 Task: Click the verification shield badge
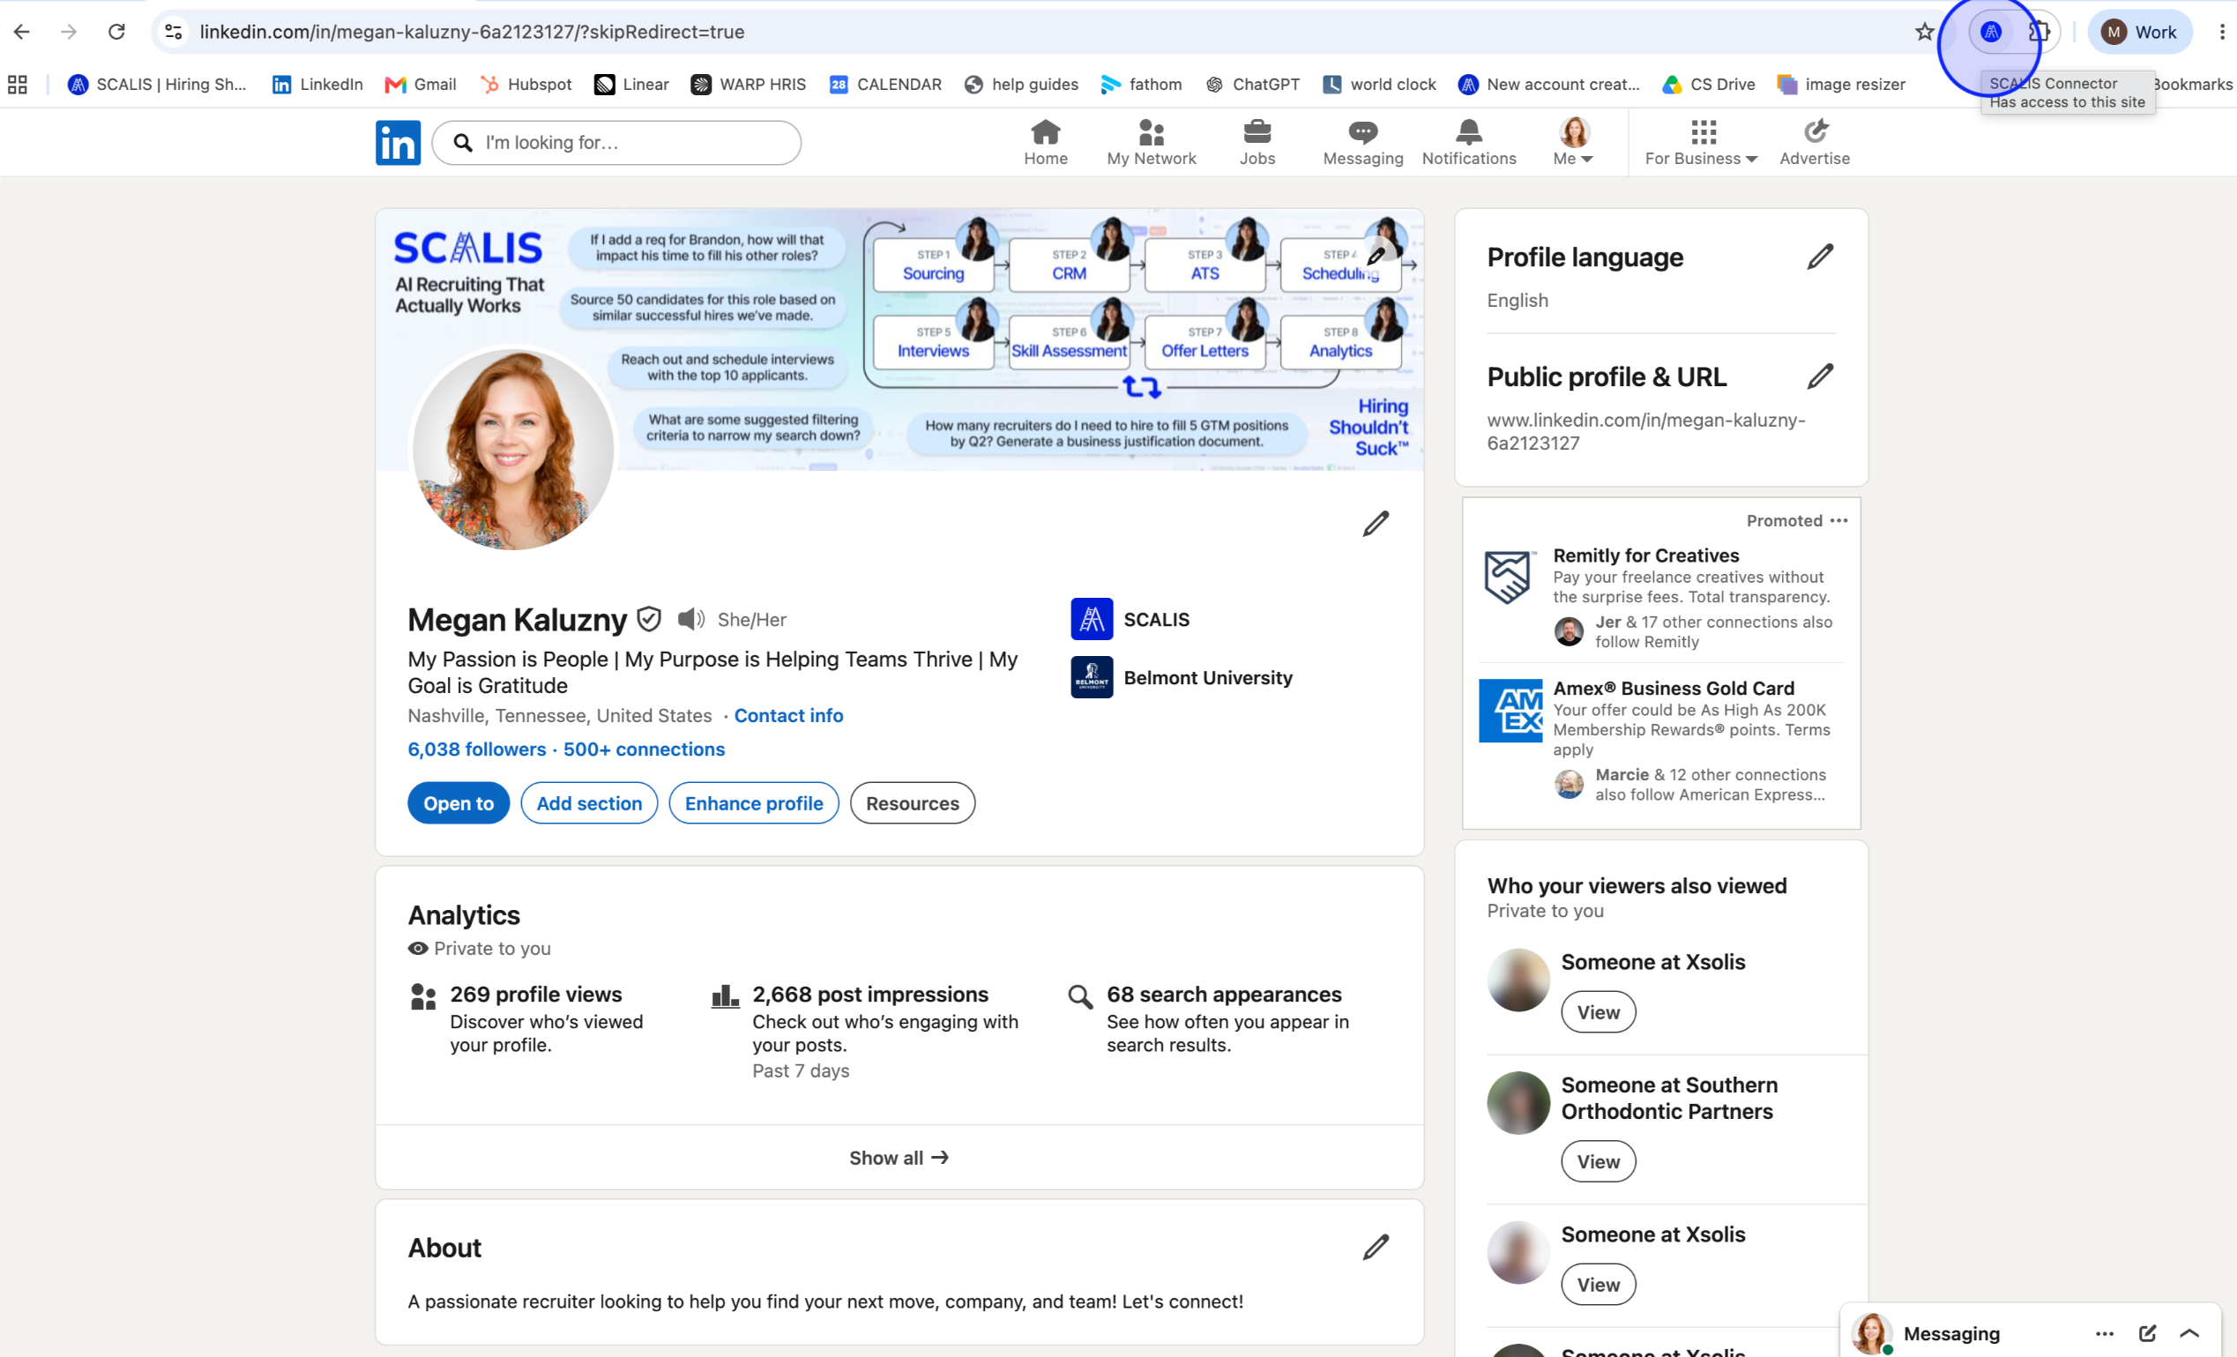click(648, 619)
